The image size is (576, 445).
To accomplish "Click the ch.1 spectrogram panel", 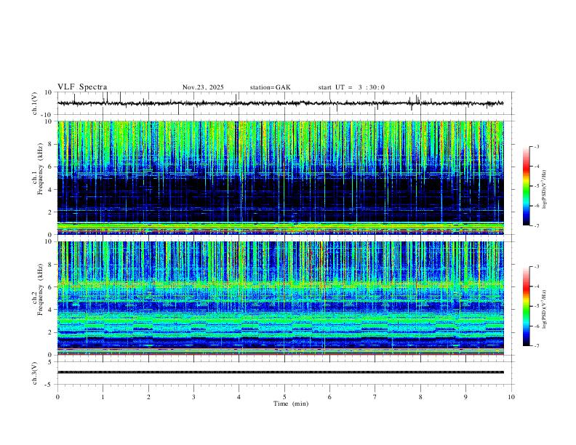I will (281, 177).
